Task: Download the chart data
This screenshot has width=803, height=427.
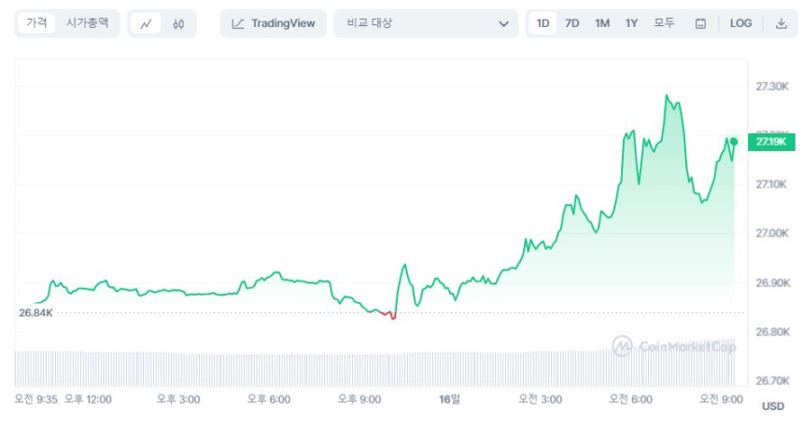Action: [x=782, y=24]
